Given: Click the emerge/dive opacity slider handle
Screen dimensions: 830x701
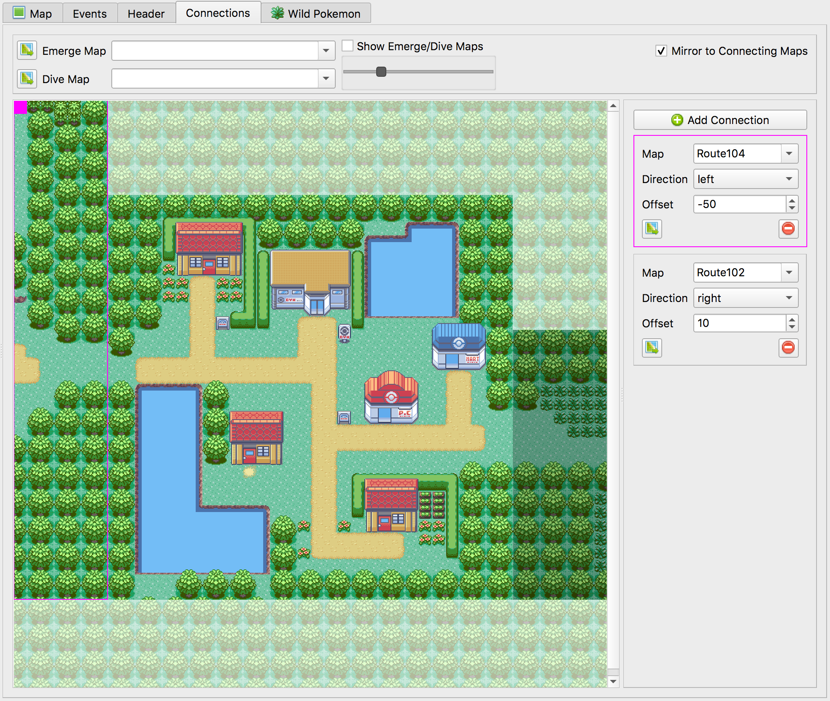Looking at the screenshot, I should click(x=381, y=72).
